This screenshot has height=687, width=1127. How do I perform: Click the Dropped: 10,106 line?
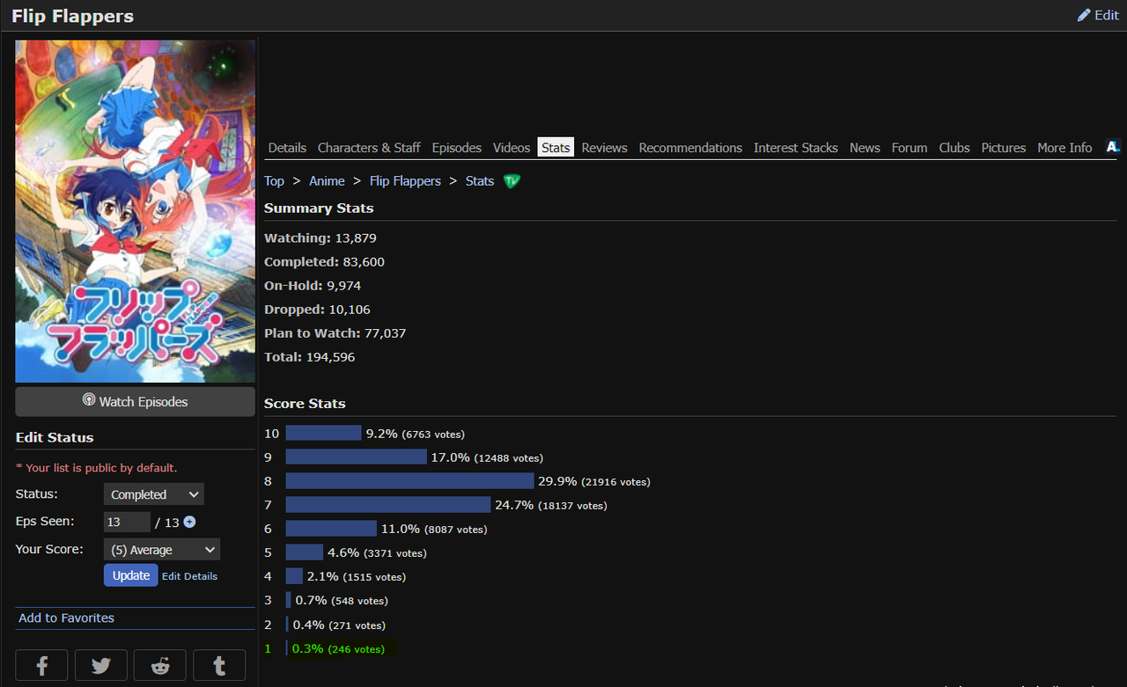(317, 310)
